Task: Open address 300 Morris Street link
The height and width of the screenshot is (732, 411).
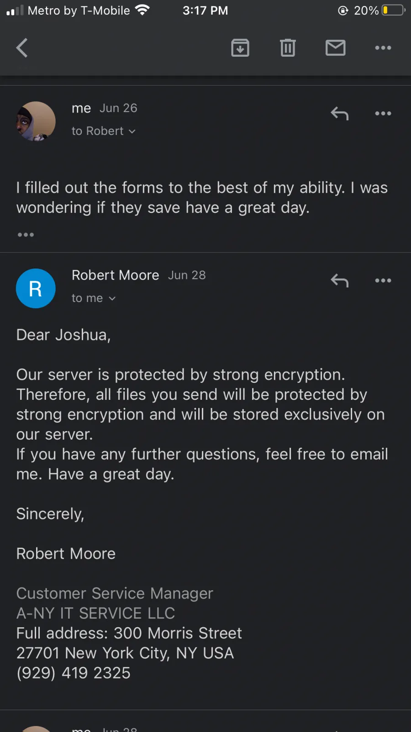Action: [178, 633]
